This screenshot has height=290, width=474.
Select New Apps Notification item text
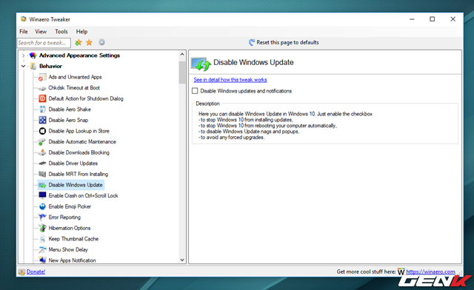[73, 260]
